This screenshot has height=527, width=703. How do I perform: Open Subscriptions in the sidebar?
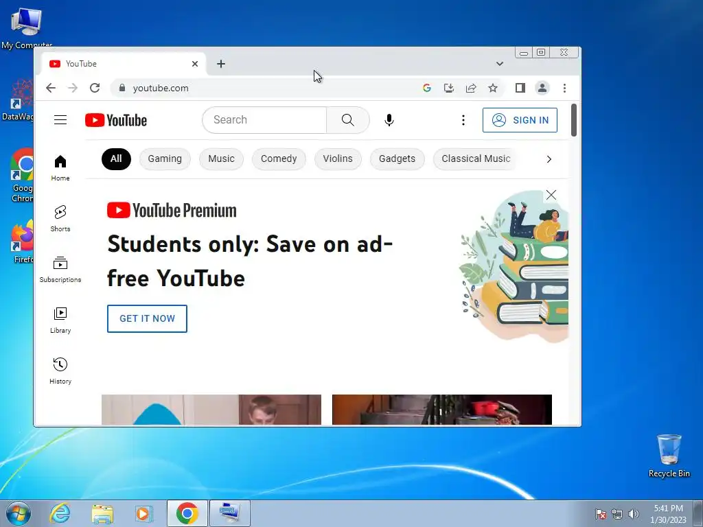click(x=60, y=269)
